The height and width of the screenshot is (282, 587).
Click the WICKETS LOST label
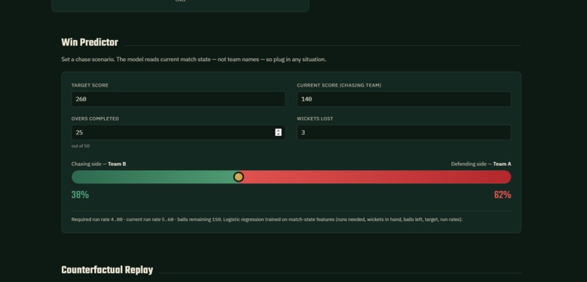point(315,118)
